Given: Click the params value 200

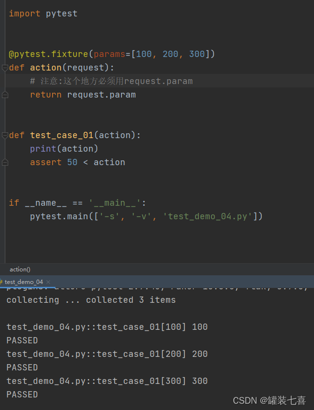Looking at the screenshot, I should tap(170, 54).
